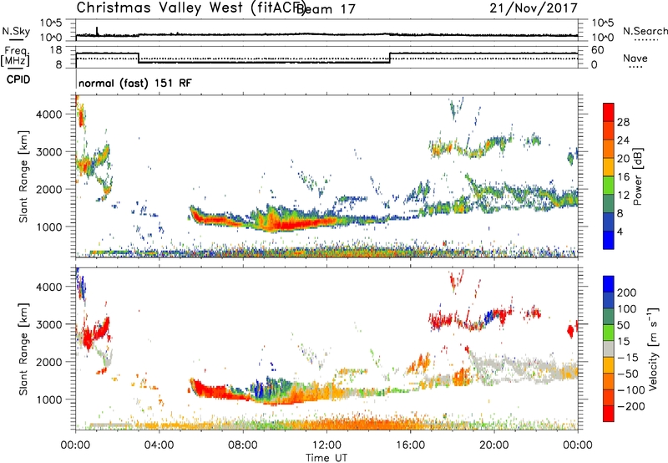Click the '16:00' time axis tick label
668x463 pixels.
pos(411,445)
